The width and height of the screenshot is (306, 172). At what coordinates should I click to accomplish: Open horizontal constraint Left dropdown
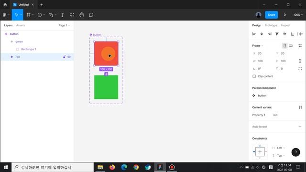point(281,148)
